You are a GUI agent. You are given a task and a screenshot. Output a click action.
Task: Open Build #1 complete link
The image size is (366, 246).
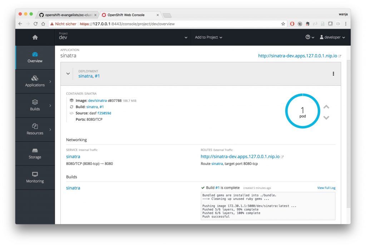tap(217, 188)
